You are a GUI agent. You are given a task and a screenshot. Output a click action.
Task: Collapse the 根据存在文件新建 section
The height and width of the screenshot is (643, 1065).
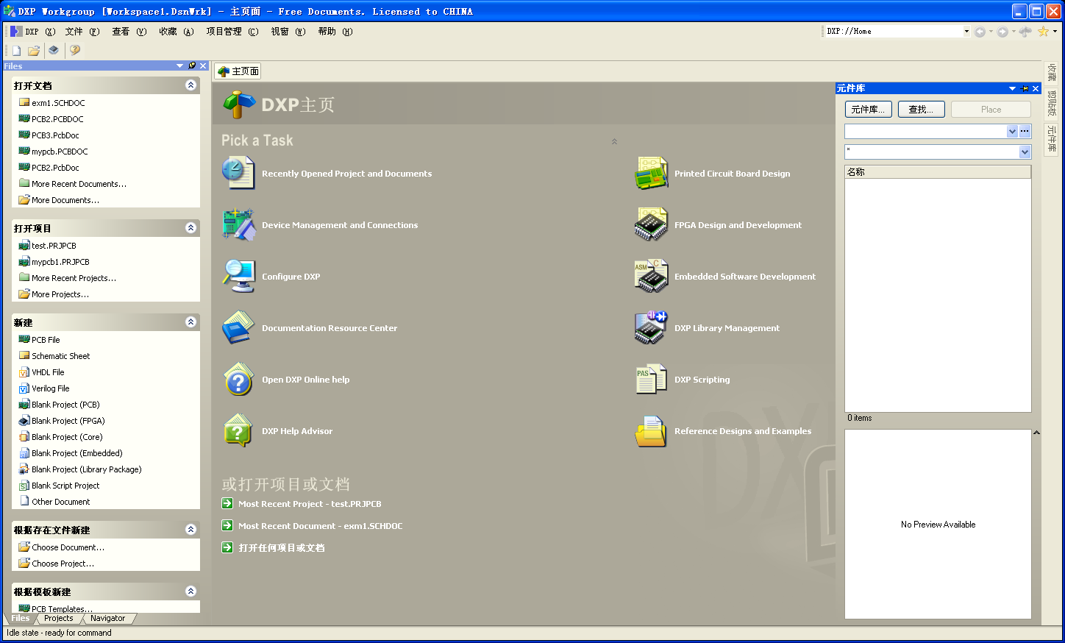pyautogui.click(x=190, y=530)
